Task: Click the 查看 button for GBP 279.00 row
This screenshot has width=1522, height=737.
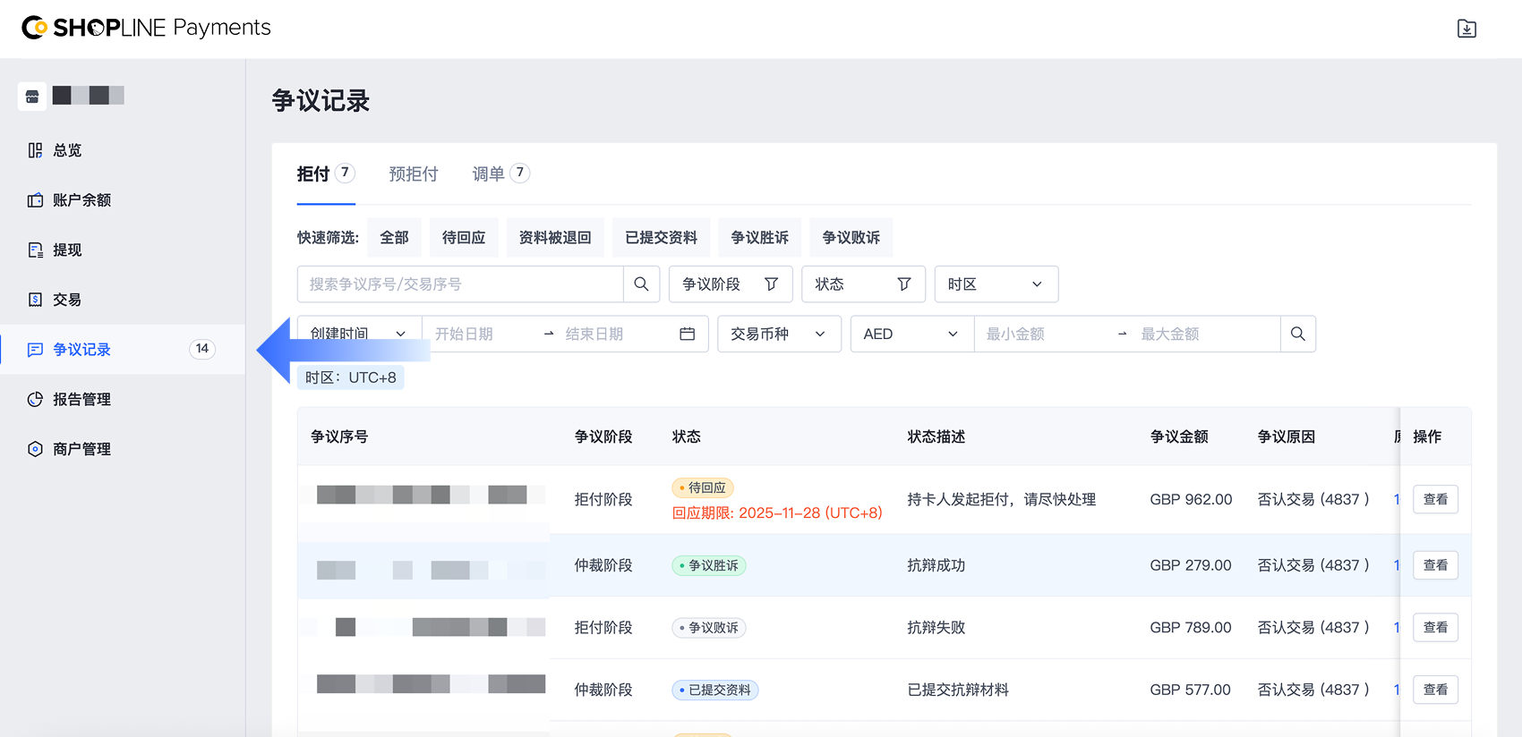Action: tap(1436, 565)
